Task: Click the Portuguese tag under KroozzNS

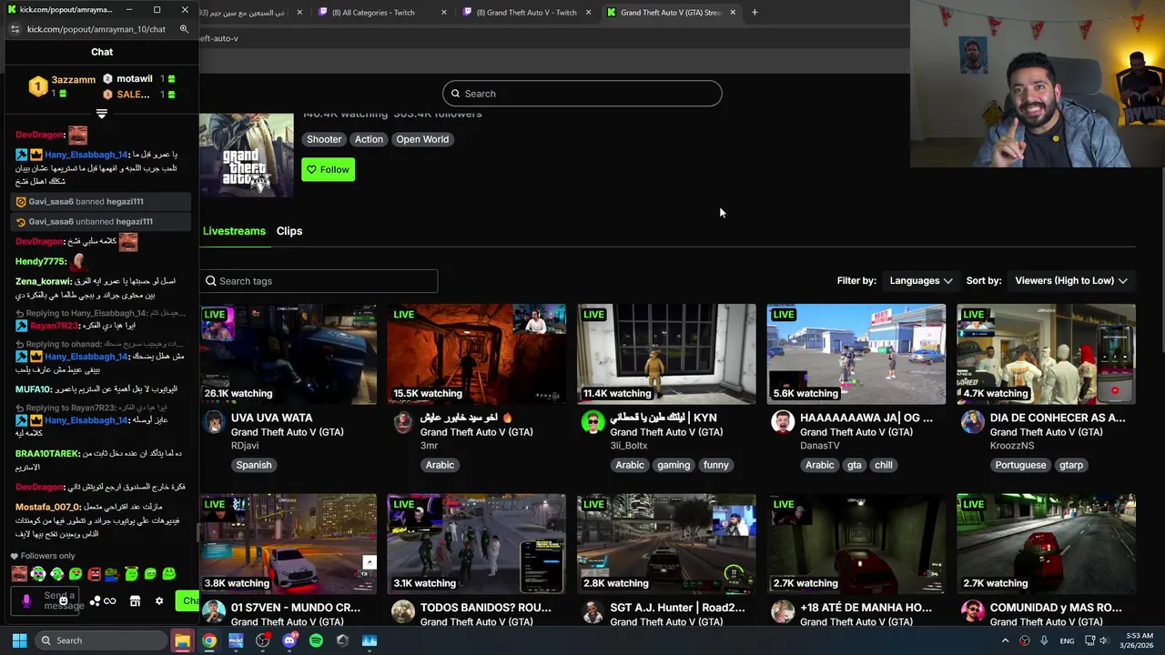Action: click(x=1020, y=465)
